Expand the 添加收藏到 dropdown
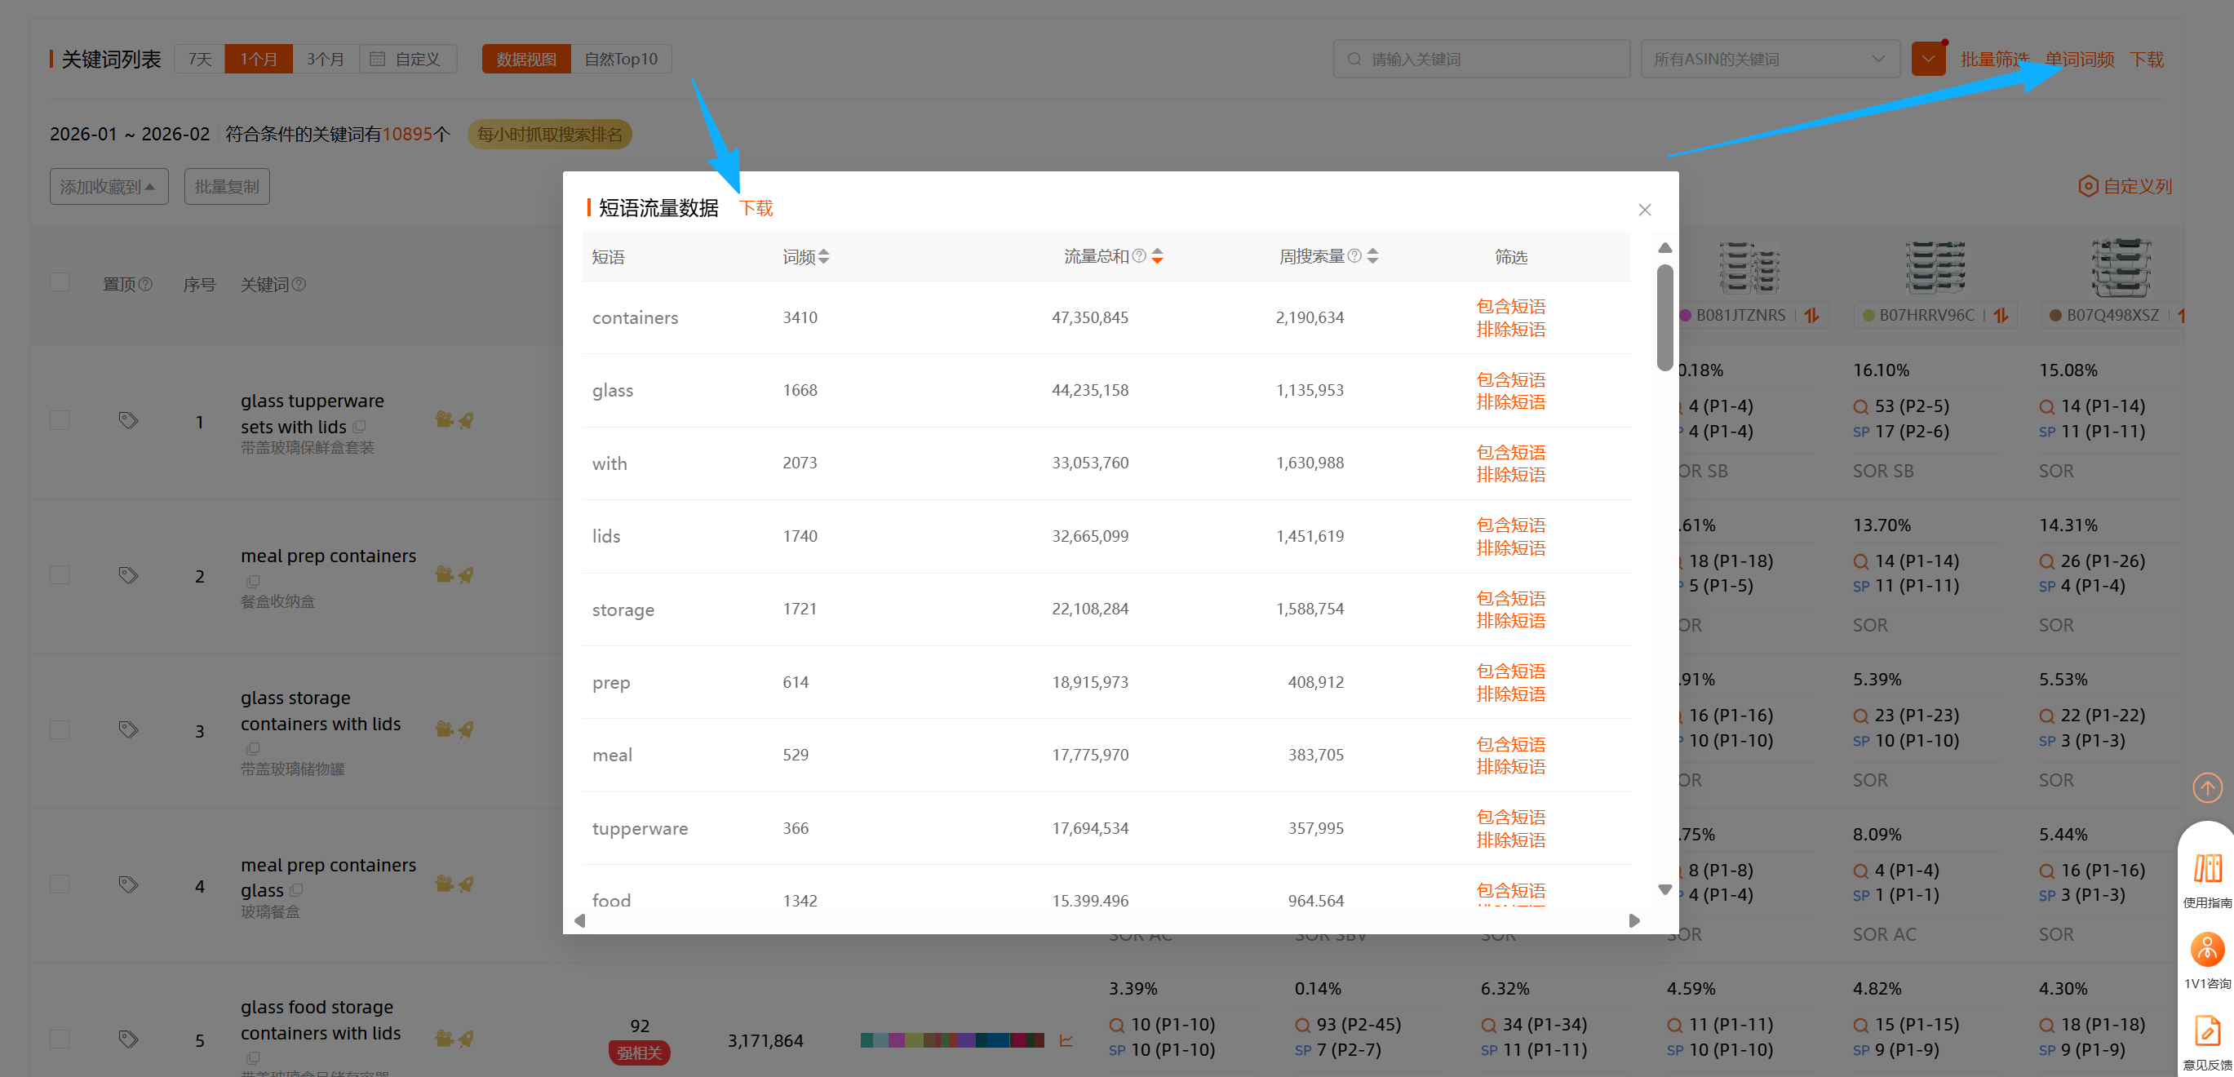The image size is (2234, 1077). [109, 187]
